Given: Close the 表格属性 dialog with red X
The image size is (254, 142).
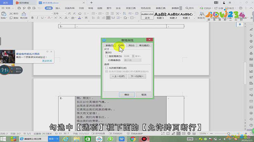Looking at the screenshot, I should point(150,40).
